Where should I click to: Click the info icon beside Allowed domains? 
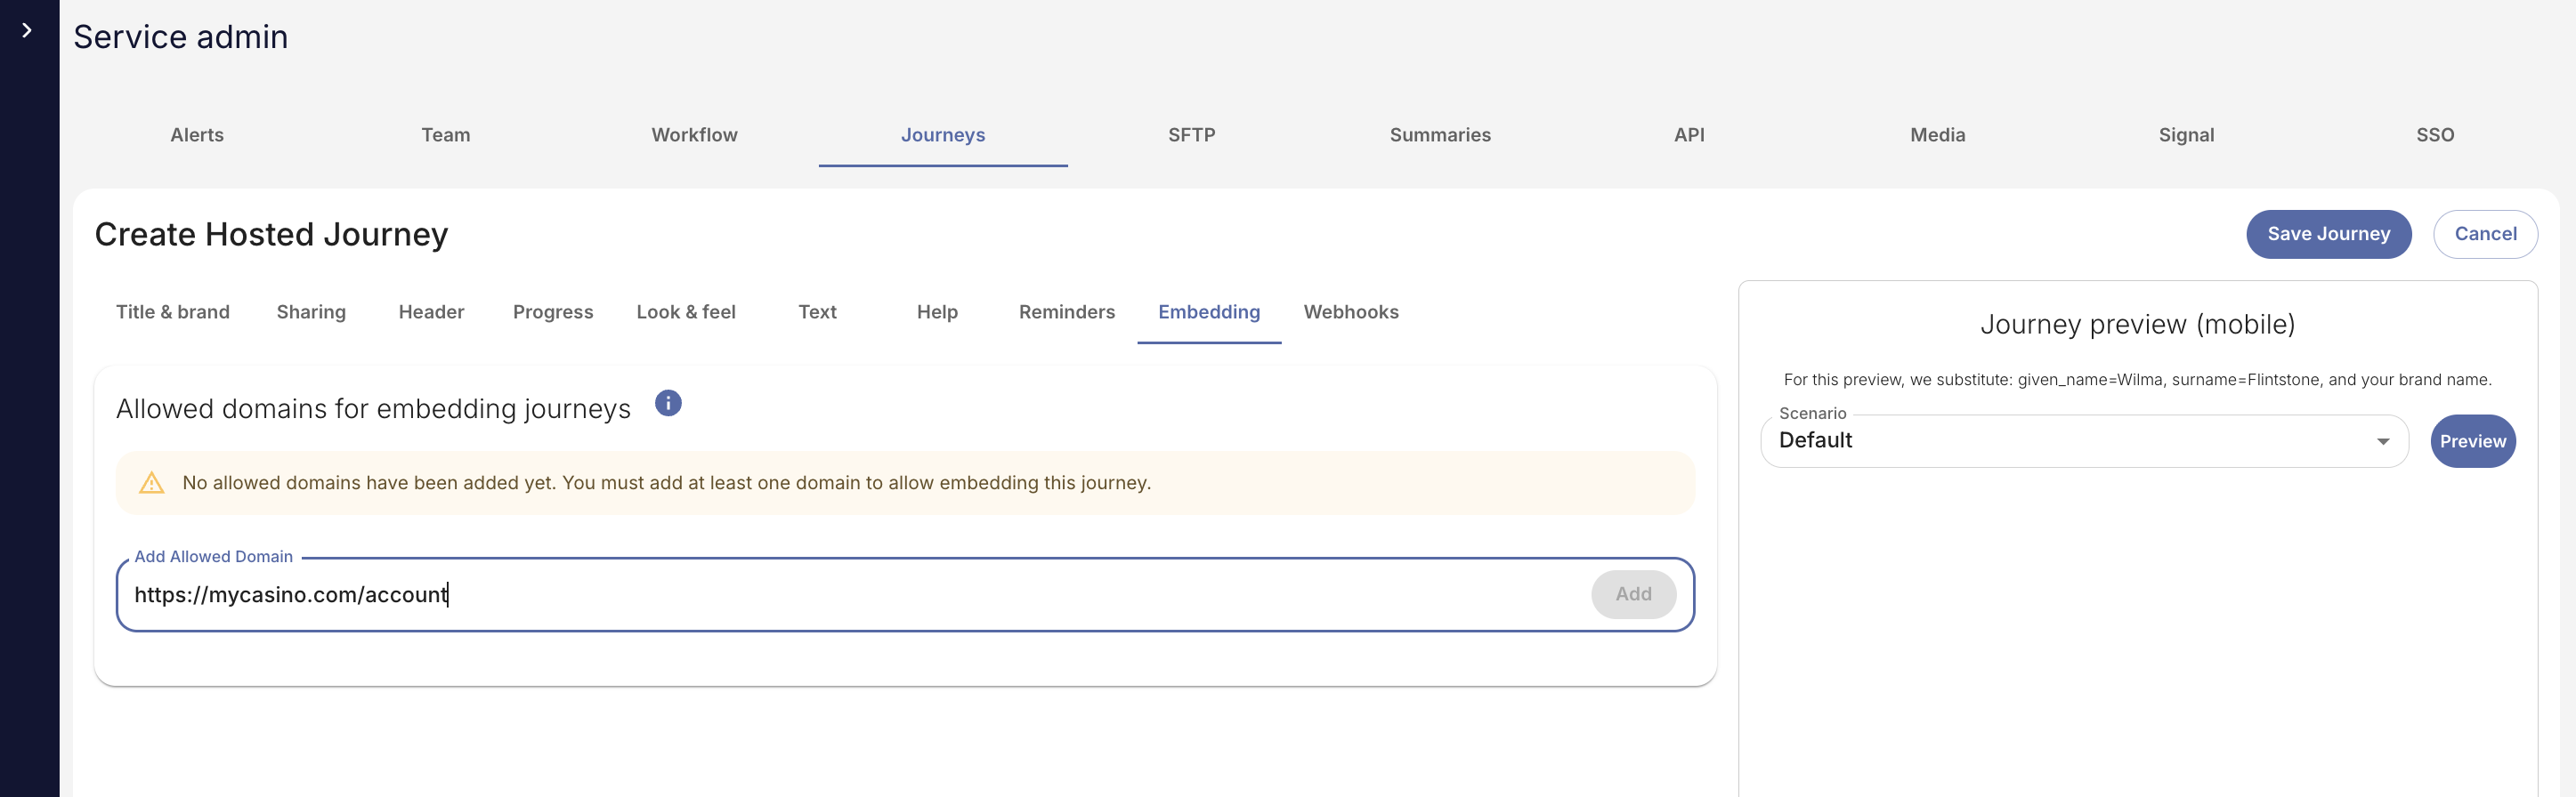pos(668,404)
